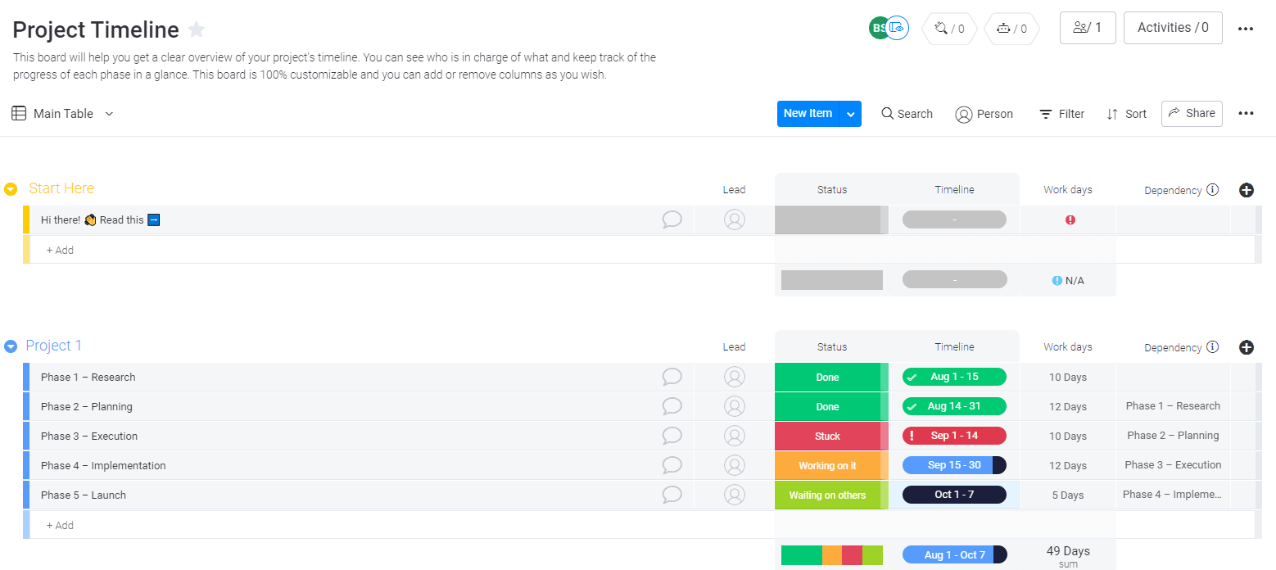1276x570 pixels.
Task: Open the Sort options
Action: tap(1126, 114)
